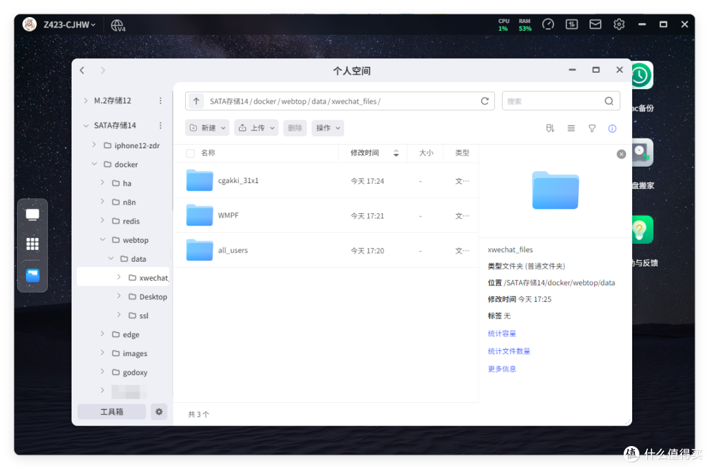
Task: Open the green question-mark feedback app
Action: click(643, 230)
